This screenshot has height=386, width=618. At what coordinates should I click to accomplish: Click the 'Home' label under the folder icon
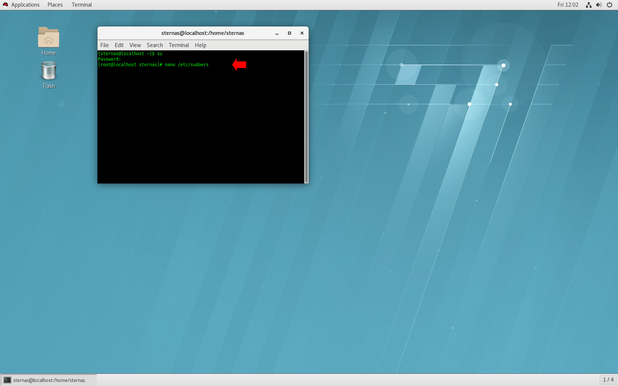(x=49, y=53)
